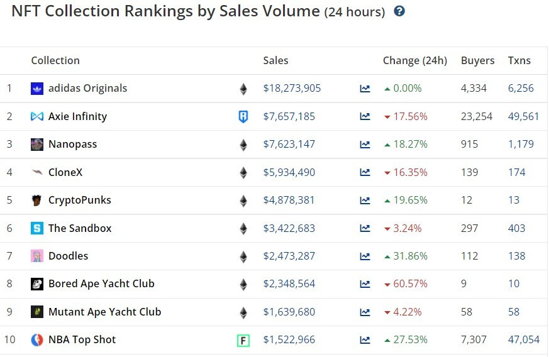Click Ethereum icon in Doodles row
This screenshot has width=549, height=357.
coord(243,257)
